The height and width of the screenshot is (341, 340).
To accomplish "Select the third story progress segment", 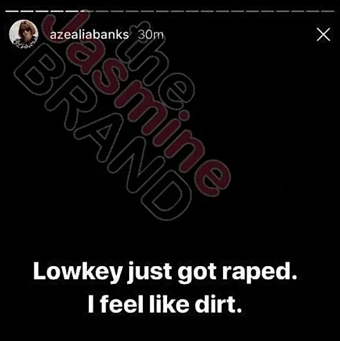I will [42, 11].
